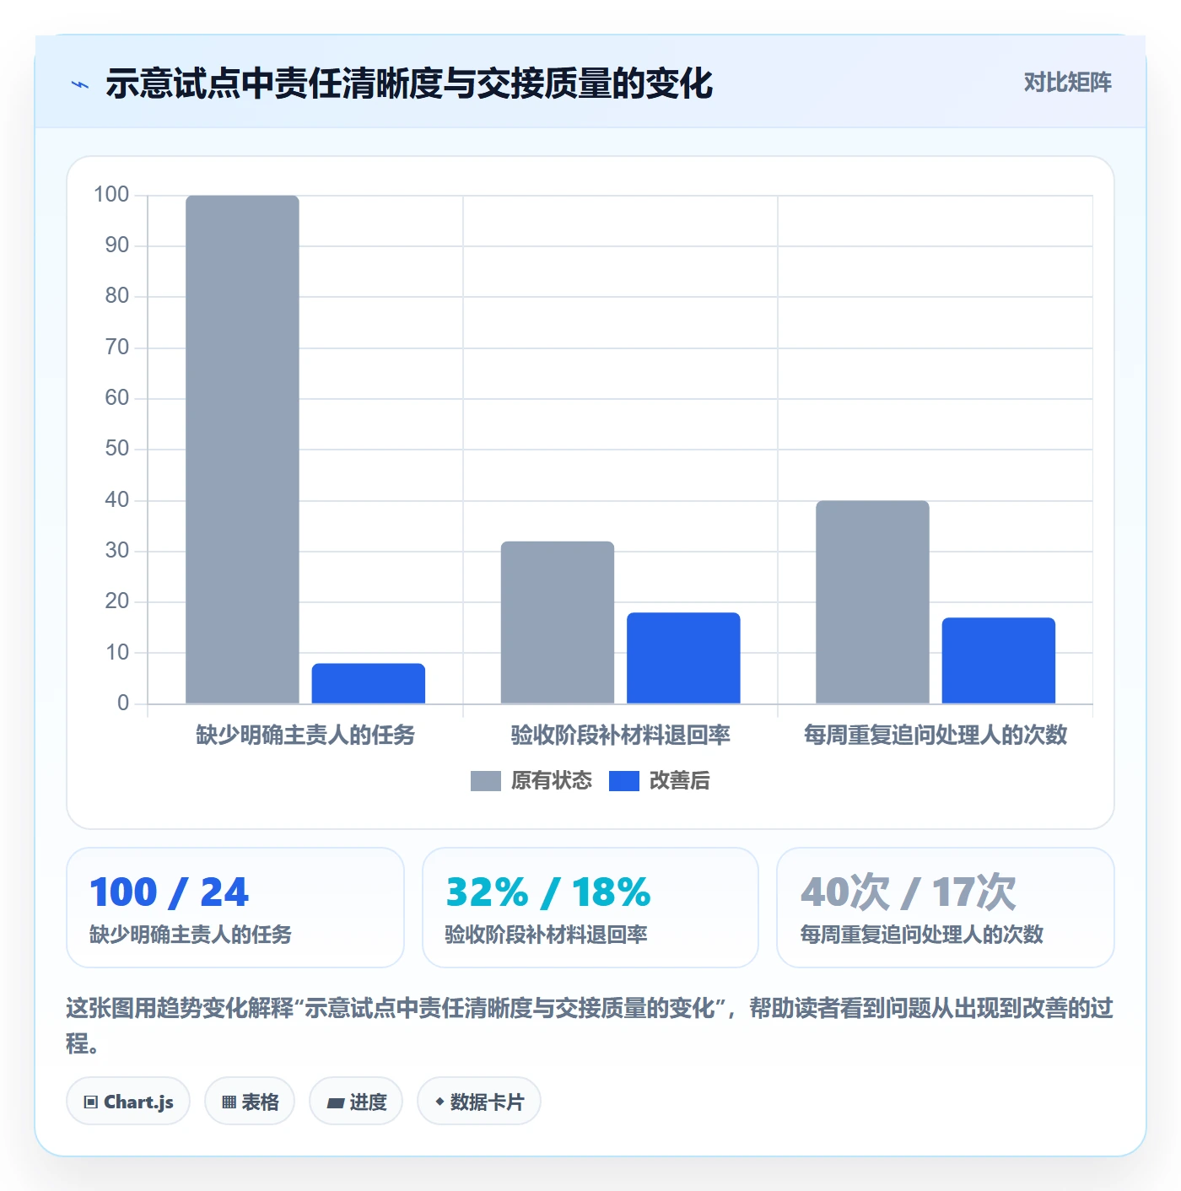Click the stat value 32% / 18%
1181x1191 pixels.
548,892
